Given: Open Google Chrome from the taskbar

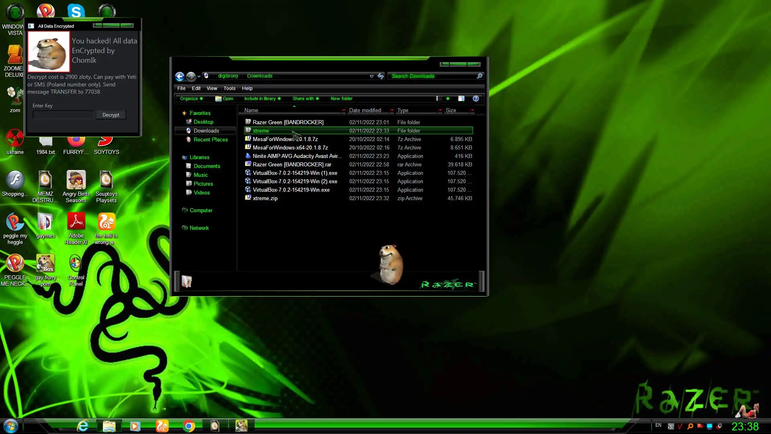Looking at the screenshot, I should (189, 426).
